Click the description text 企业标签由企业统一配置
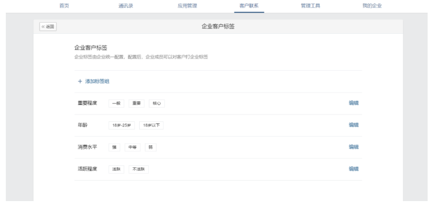The image size is (435, 209). point(141,58)
